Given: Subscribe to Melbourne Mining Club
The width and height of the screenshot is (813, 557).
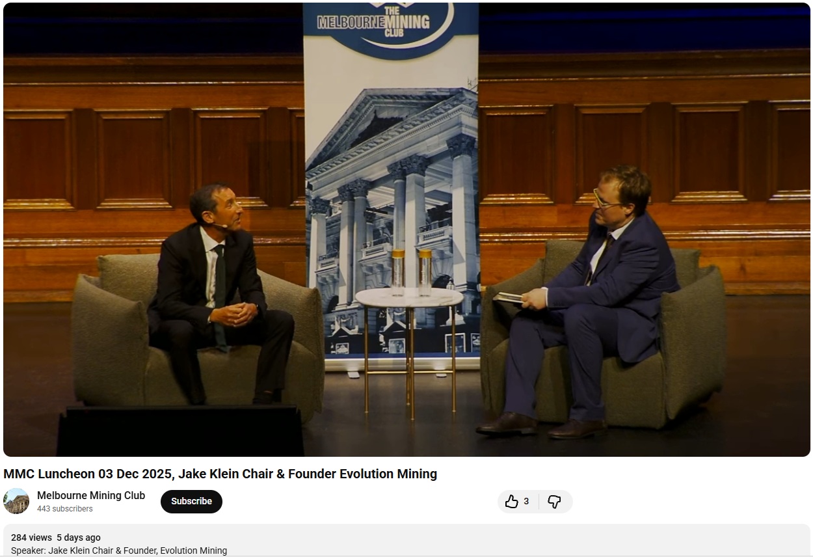Looking at the screenshot, I should 191,502.
